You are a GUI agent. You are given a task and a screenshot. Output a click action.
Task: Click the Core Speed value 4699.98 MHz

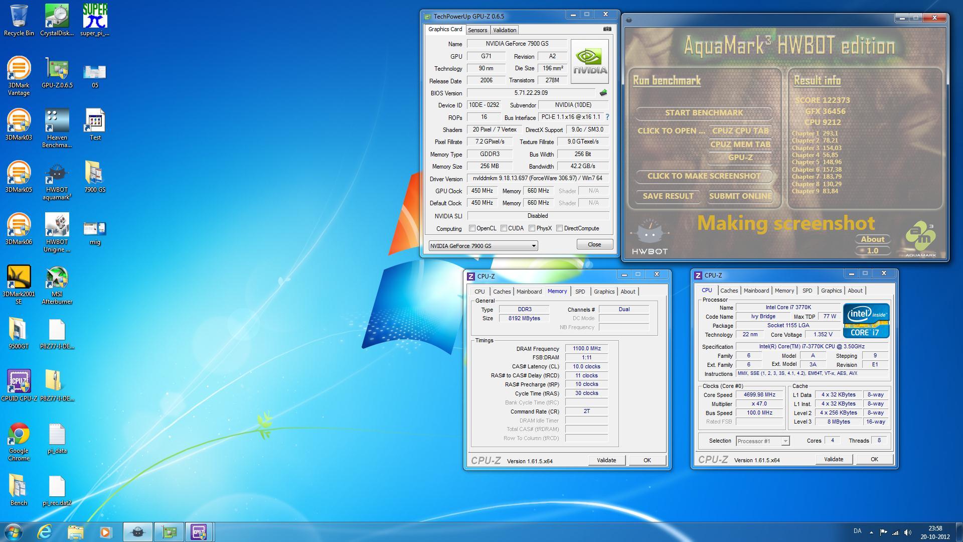click(759, 394)
